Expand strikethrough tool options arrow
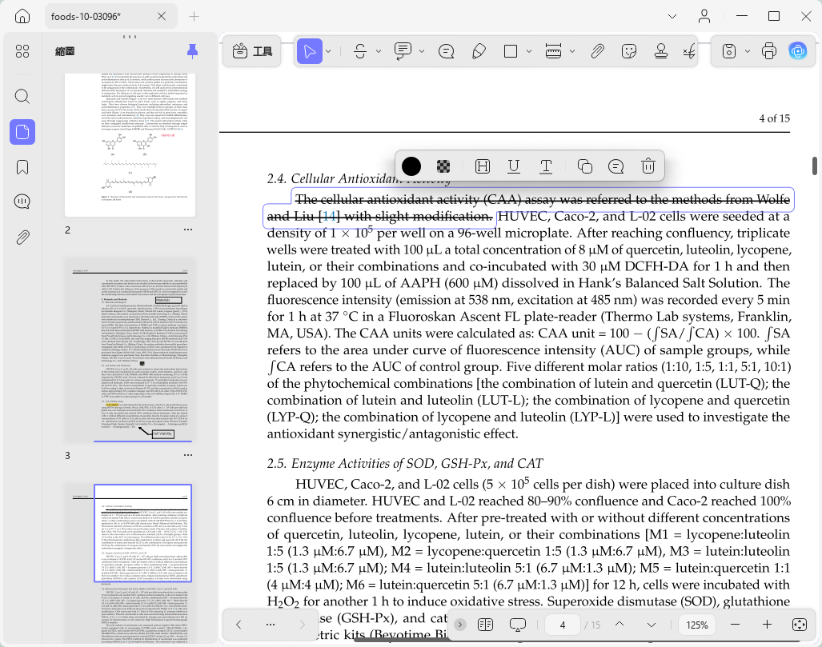This screenshot has height=647, width=822. coord(378,51)
